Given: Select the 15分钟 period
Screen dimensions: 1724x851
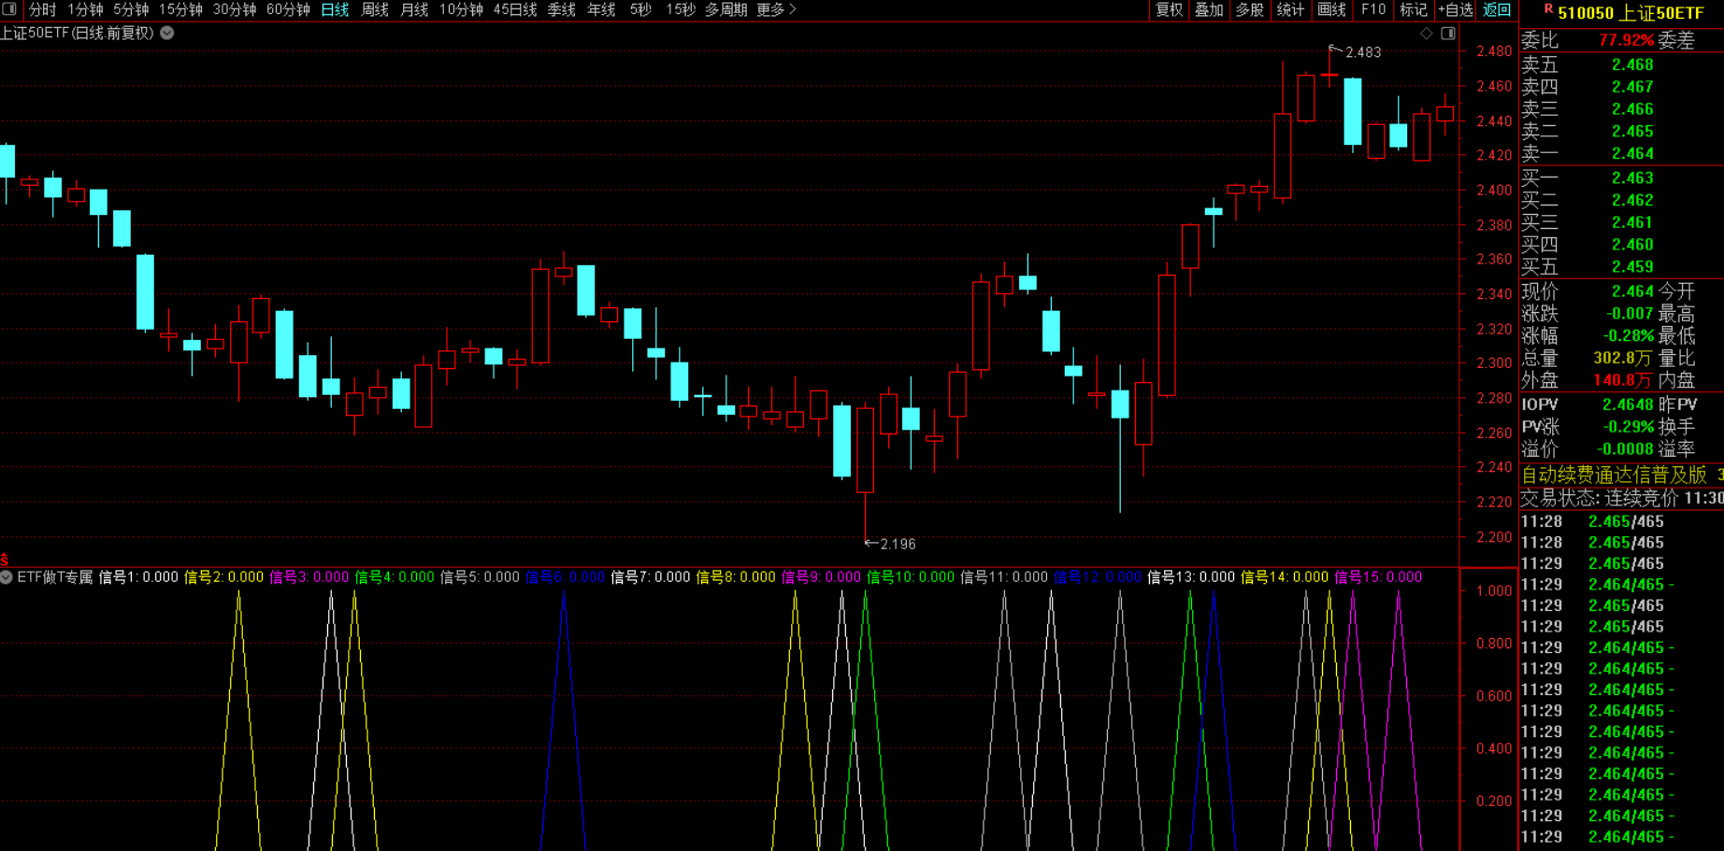Looking at the screenshot, I should coord(180,9).
